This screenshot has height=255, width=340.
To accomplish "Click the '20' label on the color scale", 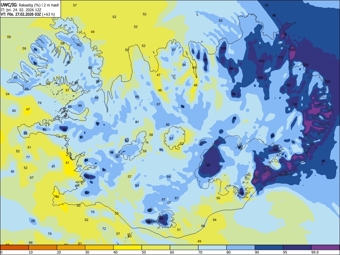I will point(59,252).
